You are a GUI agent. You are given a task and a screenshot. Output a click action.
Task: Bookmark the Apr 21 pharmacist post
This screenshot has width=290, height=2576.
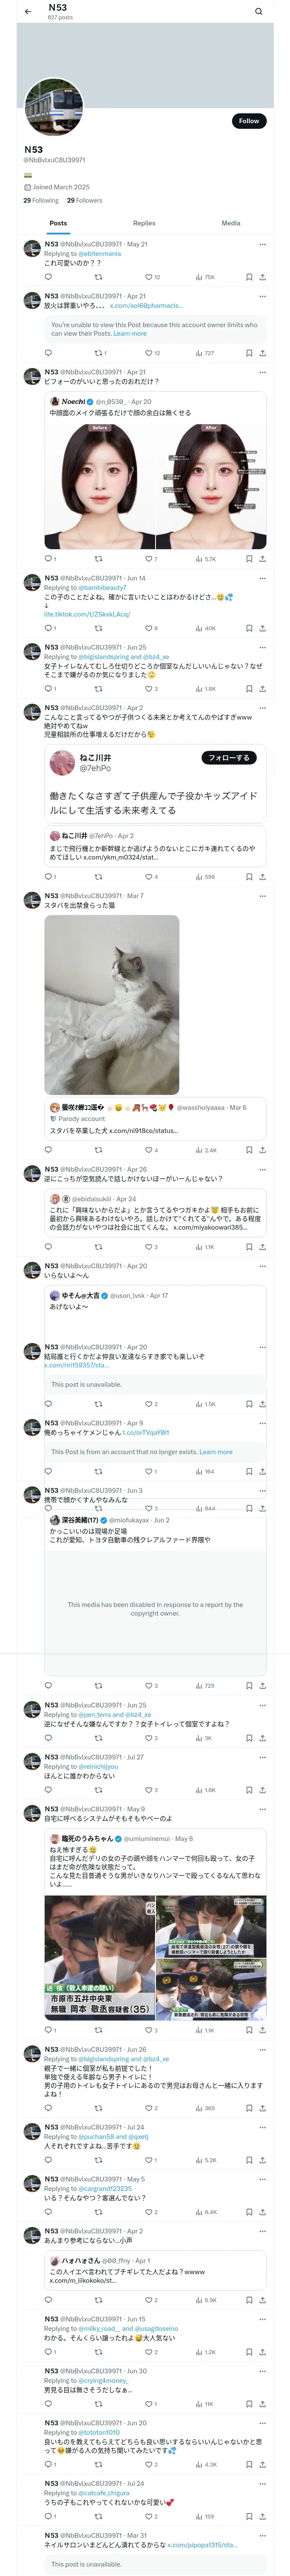pyautogui.click(x=249, y=353)
